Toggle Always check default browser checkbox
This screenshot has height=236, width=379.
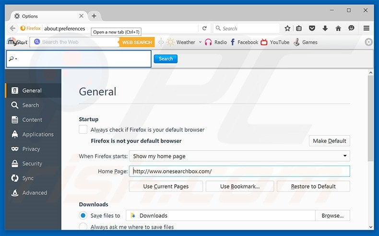pyautogui.click(x=83, y=130)
